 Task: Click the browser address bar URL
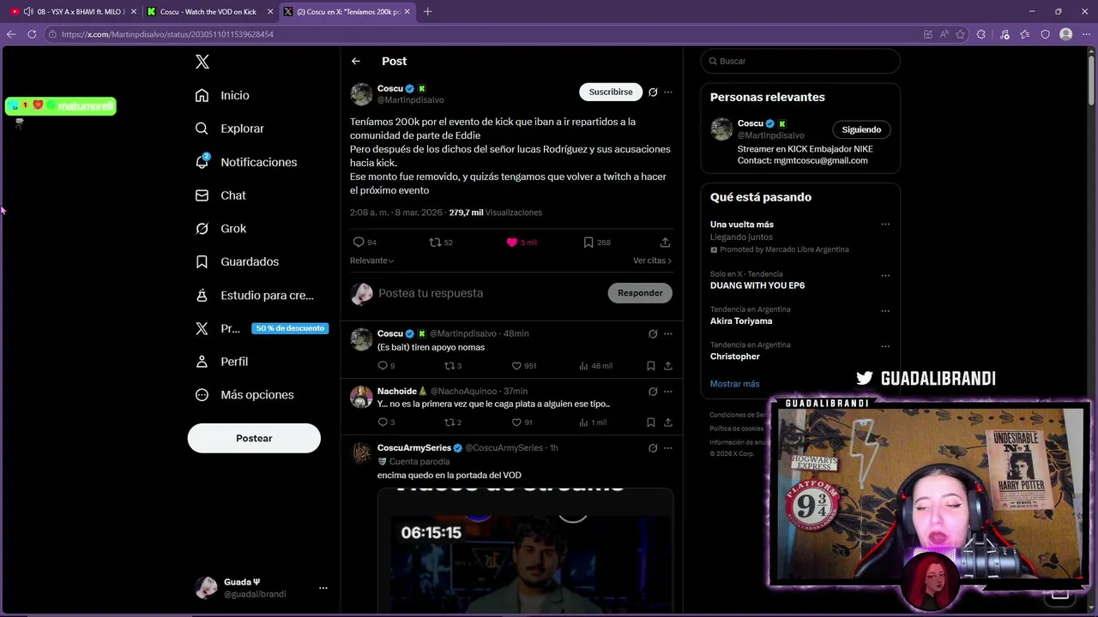pos(167,34)
